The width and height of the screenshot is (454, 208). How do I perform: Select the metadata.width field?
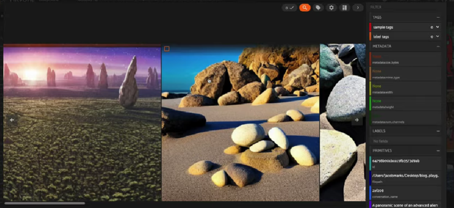405,88
